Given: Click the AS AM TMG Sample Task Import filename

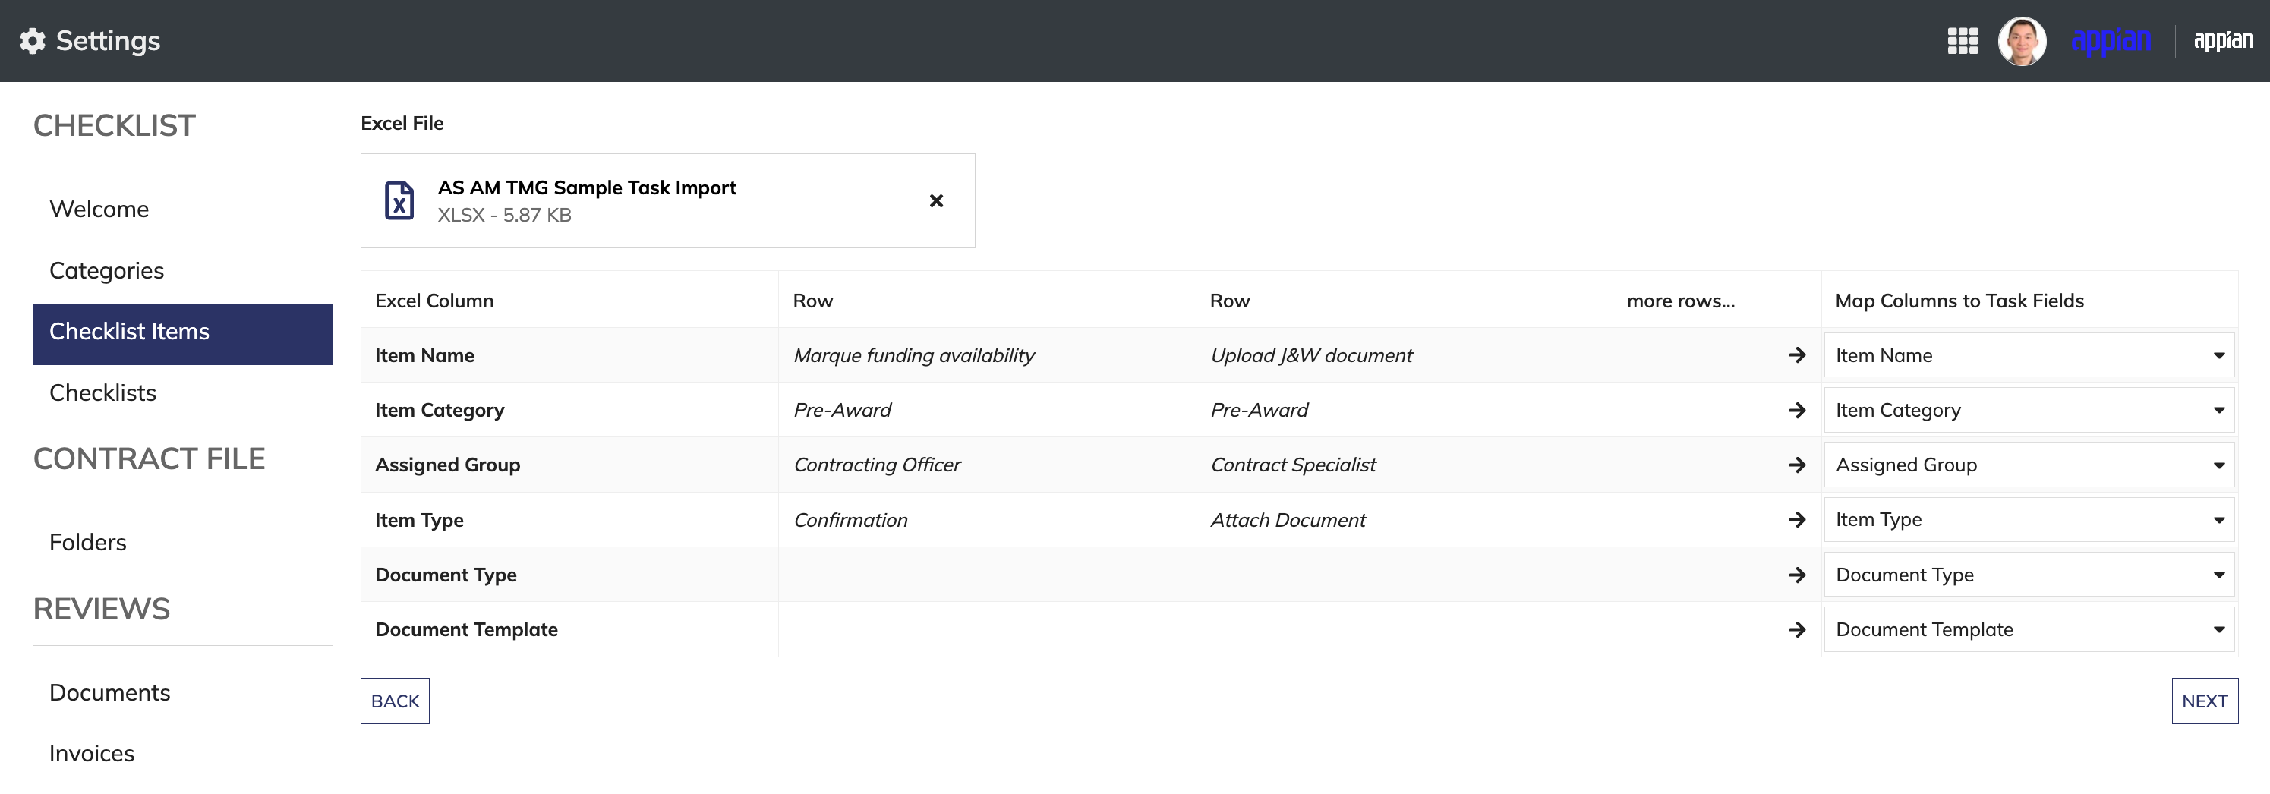Looking at the screenshot, I should click(x=587, y=187).
